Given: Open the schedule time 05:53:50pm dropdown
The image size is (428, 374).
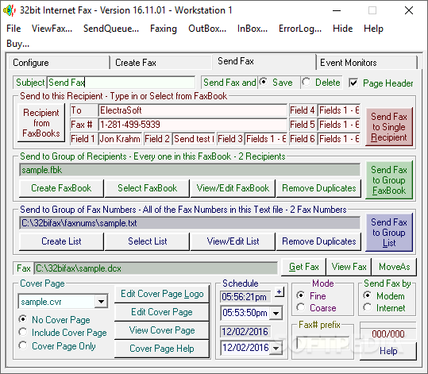Looking at the screenshot, I should click(276, 313).
